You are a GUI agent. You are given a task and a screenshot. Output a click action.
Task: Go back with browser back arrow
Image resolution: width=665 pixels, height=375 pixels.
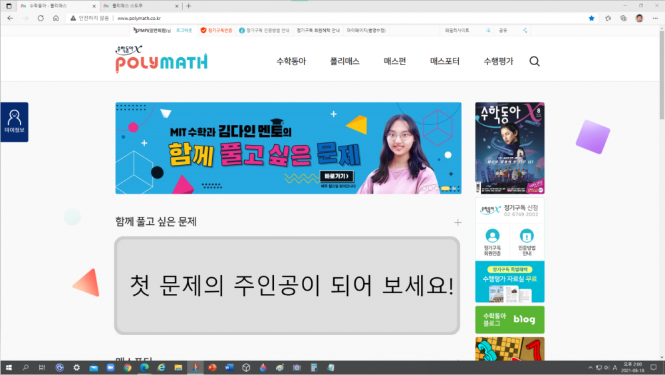coord(10,18)
